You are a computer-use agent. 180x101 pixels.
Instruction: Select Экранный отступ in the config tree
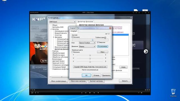(58, 63)
